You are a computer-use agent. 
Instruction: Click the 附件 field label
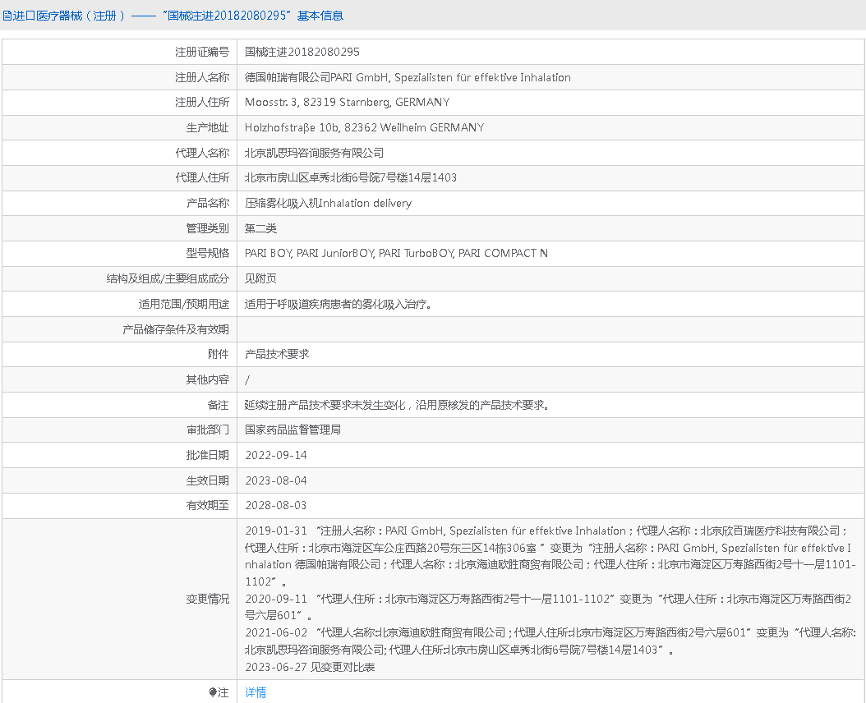(x=219, y=354)
